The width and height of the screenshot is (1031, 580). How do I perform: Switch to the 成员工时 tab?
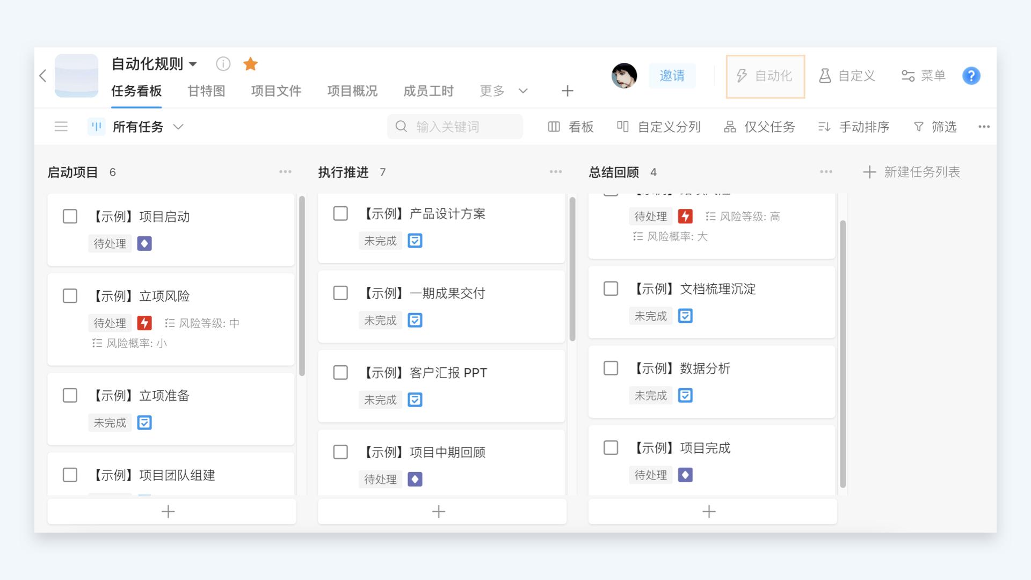428,91
